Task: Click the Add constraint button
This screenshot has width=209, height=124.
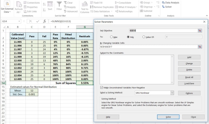Action: (x=189, y=57)
